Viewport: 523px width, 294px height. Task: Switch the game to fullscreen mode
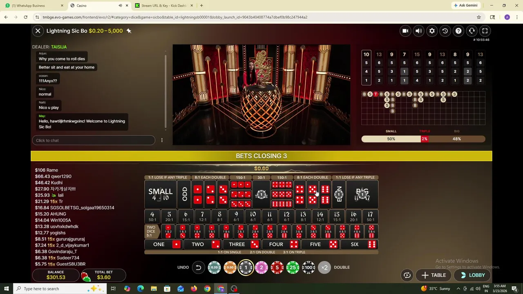click(485, 31)
